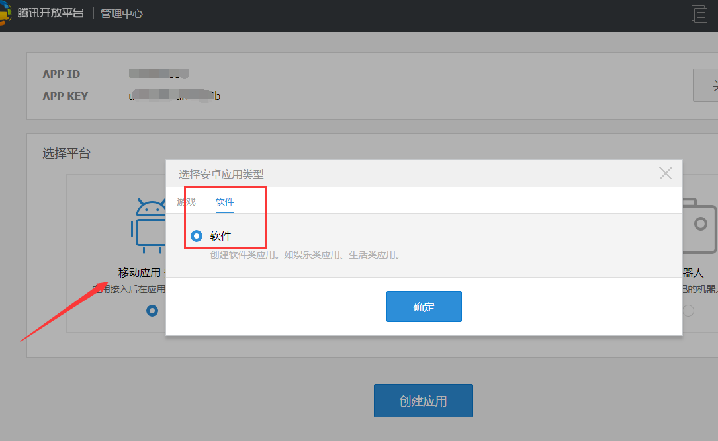Switch to the 游戏 tab
Viewport: 718px width, 441px height.
(186, 202)
